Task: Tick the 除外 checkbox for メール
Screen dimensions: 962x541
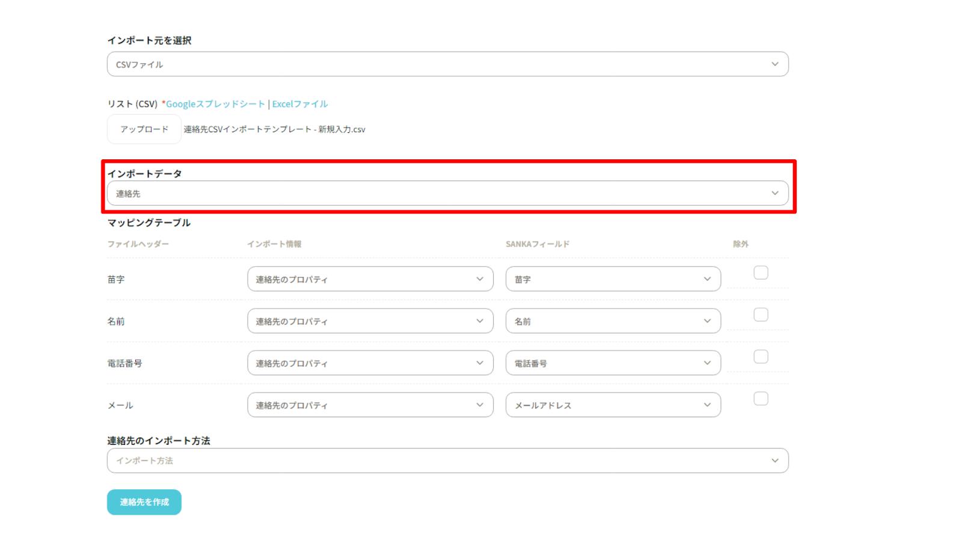Action: tap(761, 399)
